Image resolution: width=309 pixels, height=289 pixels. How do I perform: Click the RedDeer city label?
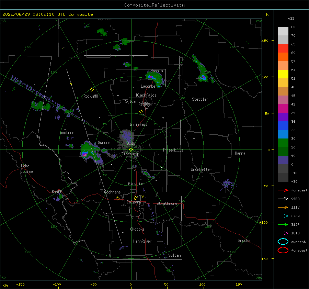tap(146, 104)
